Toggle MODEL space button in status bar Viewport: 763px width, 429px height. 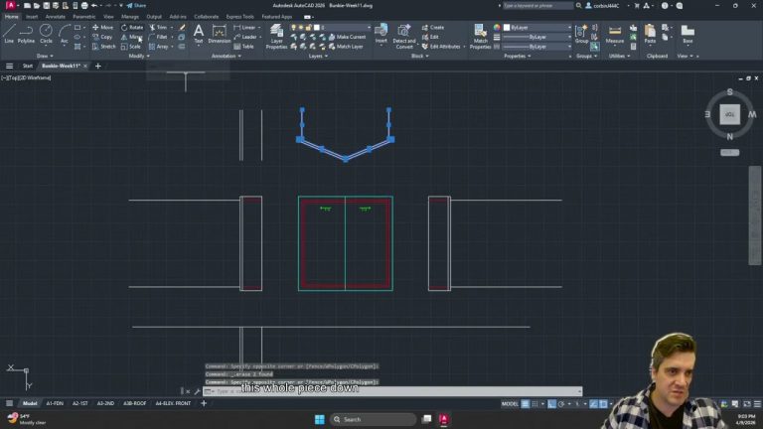[x=510, y=404]
